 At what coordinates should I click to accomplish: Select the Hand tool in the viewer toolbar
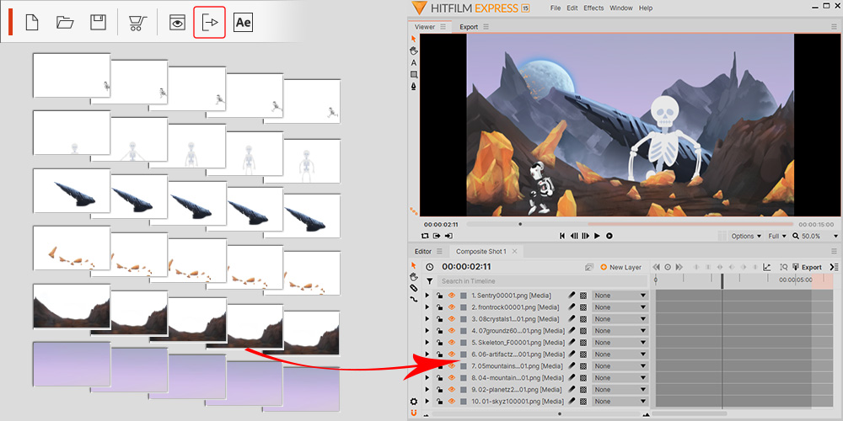pyautogui.click(x=414, y=51)
